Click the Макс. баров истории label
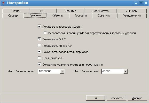Image resolution: width=149 pixels, height=103 pixels. [x=21, y=71]
